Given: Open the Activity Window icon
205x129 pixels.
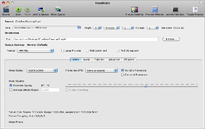Looking at the screenshot, I should pyautogui.click(x=175, y=10).
